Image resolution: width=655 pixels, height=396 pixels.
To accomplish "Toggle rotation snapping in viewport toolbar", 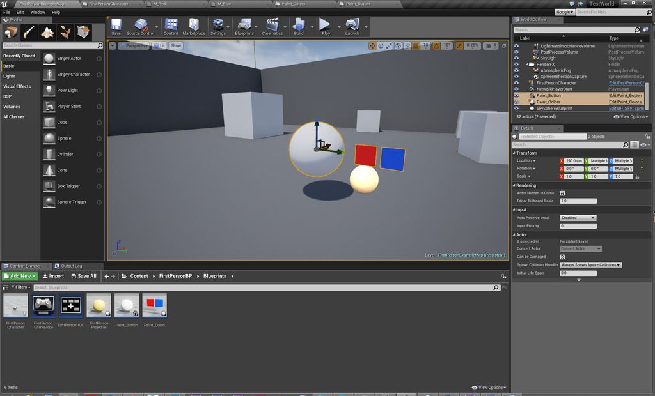I will (x=436, y=45).
